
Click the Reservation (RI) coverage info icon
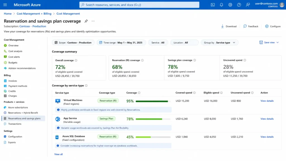click(142, 60)
